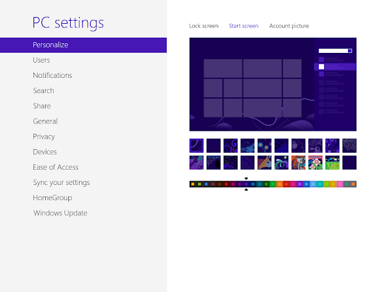Select the currently marked indigo swatch
Screen dimensions: 390x292
click(246, 184)
